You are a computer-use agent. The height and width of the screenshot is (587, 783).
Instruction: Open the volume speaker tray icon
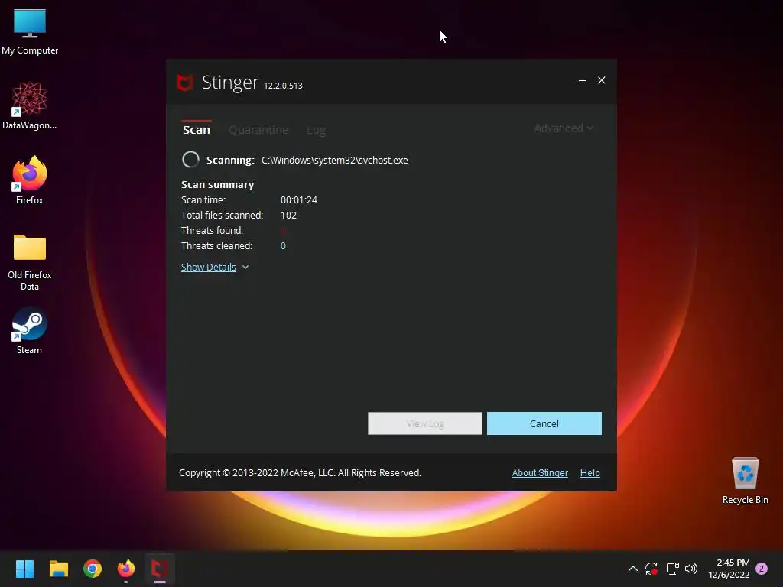pyautogui.click(x=691, y=569)
